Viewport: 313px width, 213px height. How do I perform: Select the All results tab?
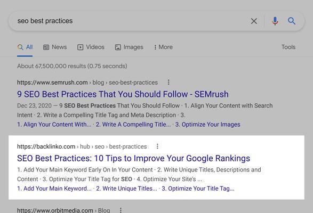click(x=25, y=47)
